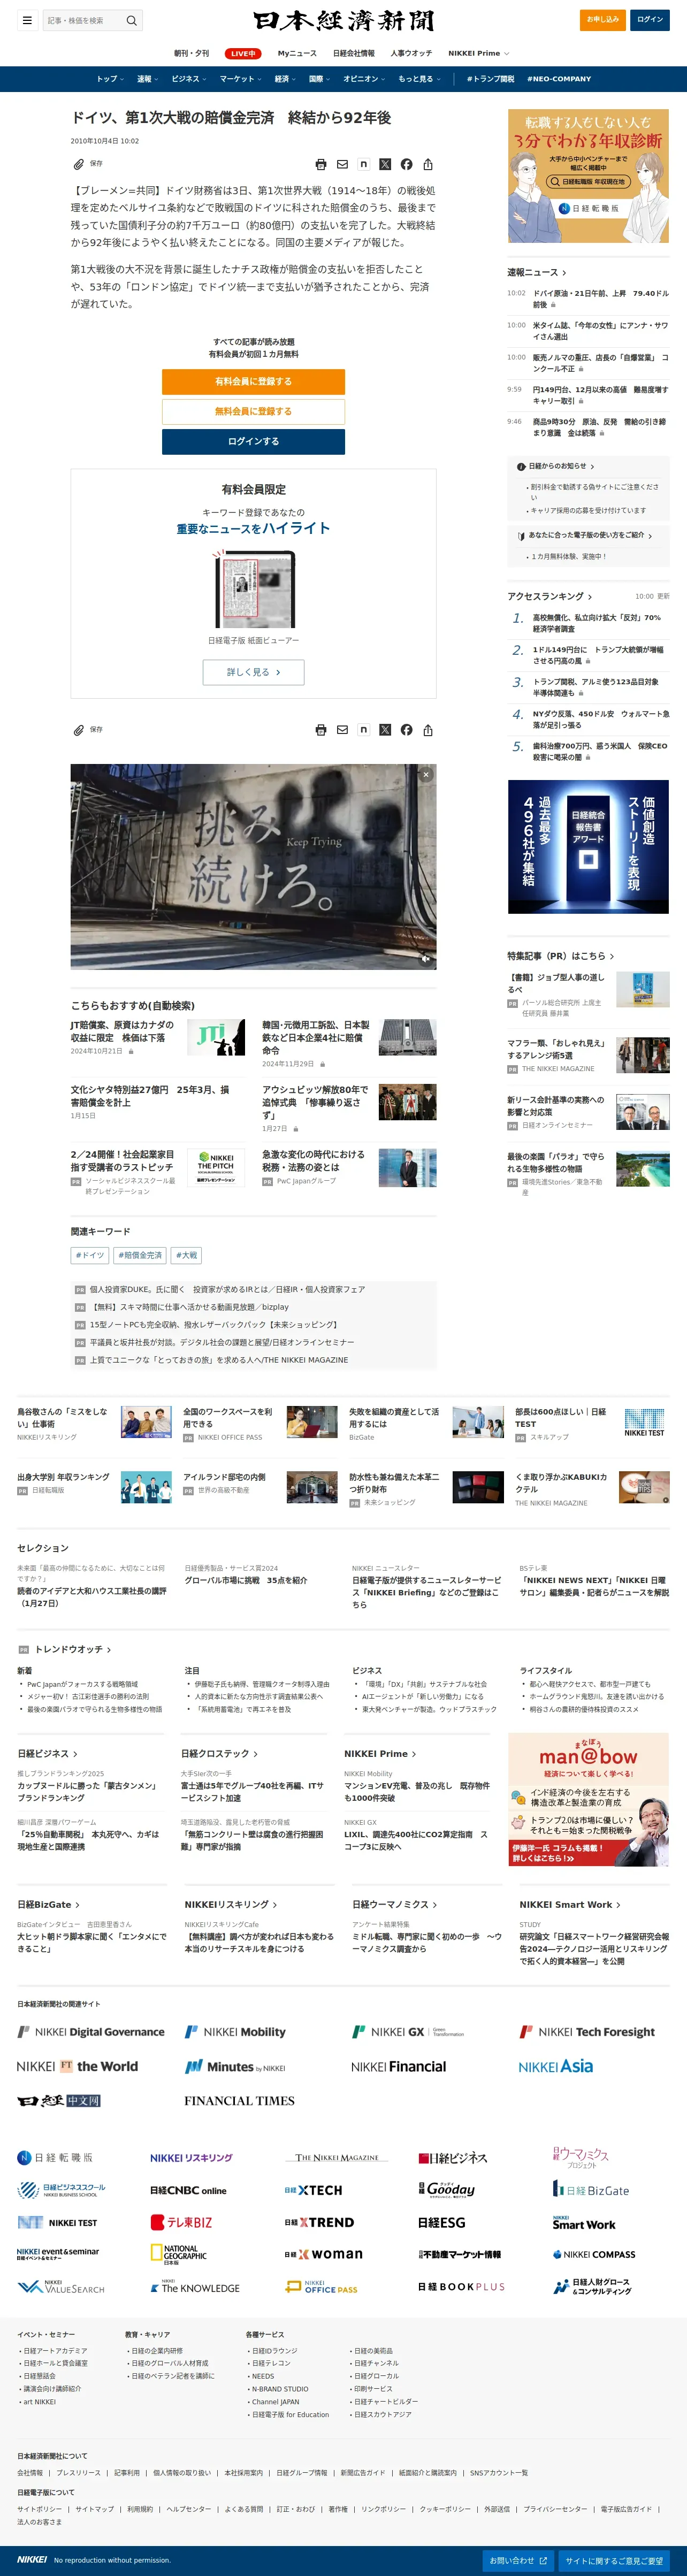Click the blue ログインする button
The height and width of the screenshot is (2576, 687).
pos(253,442)
